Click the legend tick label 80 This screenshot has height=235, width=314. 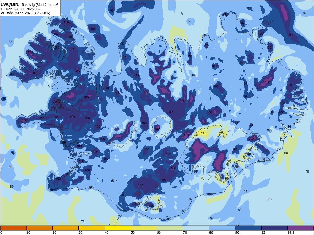(x=211, y=232)
